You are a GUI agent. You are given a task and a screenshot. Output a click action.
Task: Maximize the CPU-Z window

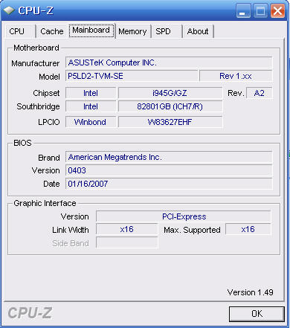(x=260, y=11)
